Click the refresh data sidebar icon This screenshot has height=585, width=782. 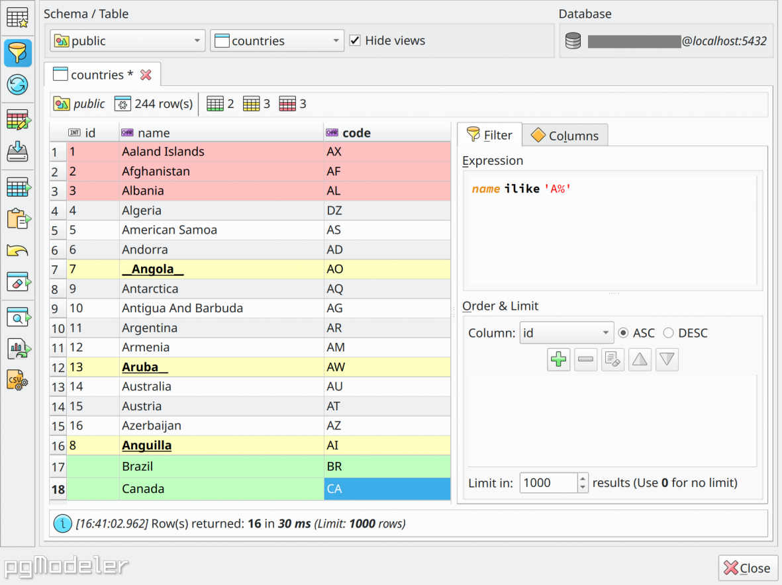(17, 85)
